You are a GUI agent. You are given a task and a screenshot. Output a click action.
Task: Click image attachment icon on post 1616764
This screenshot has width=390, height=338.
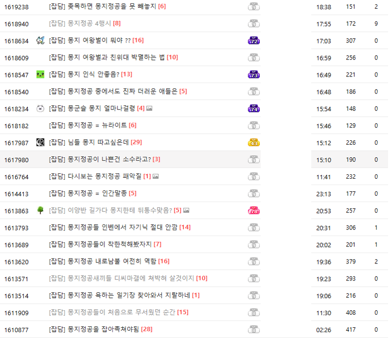click(156, 176)
